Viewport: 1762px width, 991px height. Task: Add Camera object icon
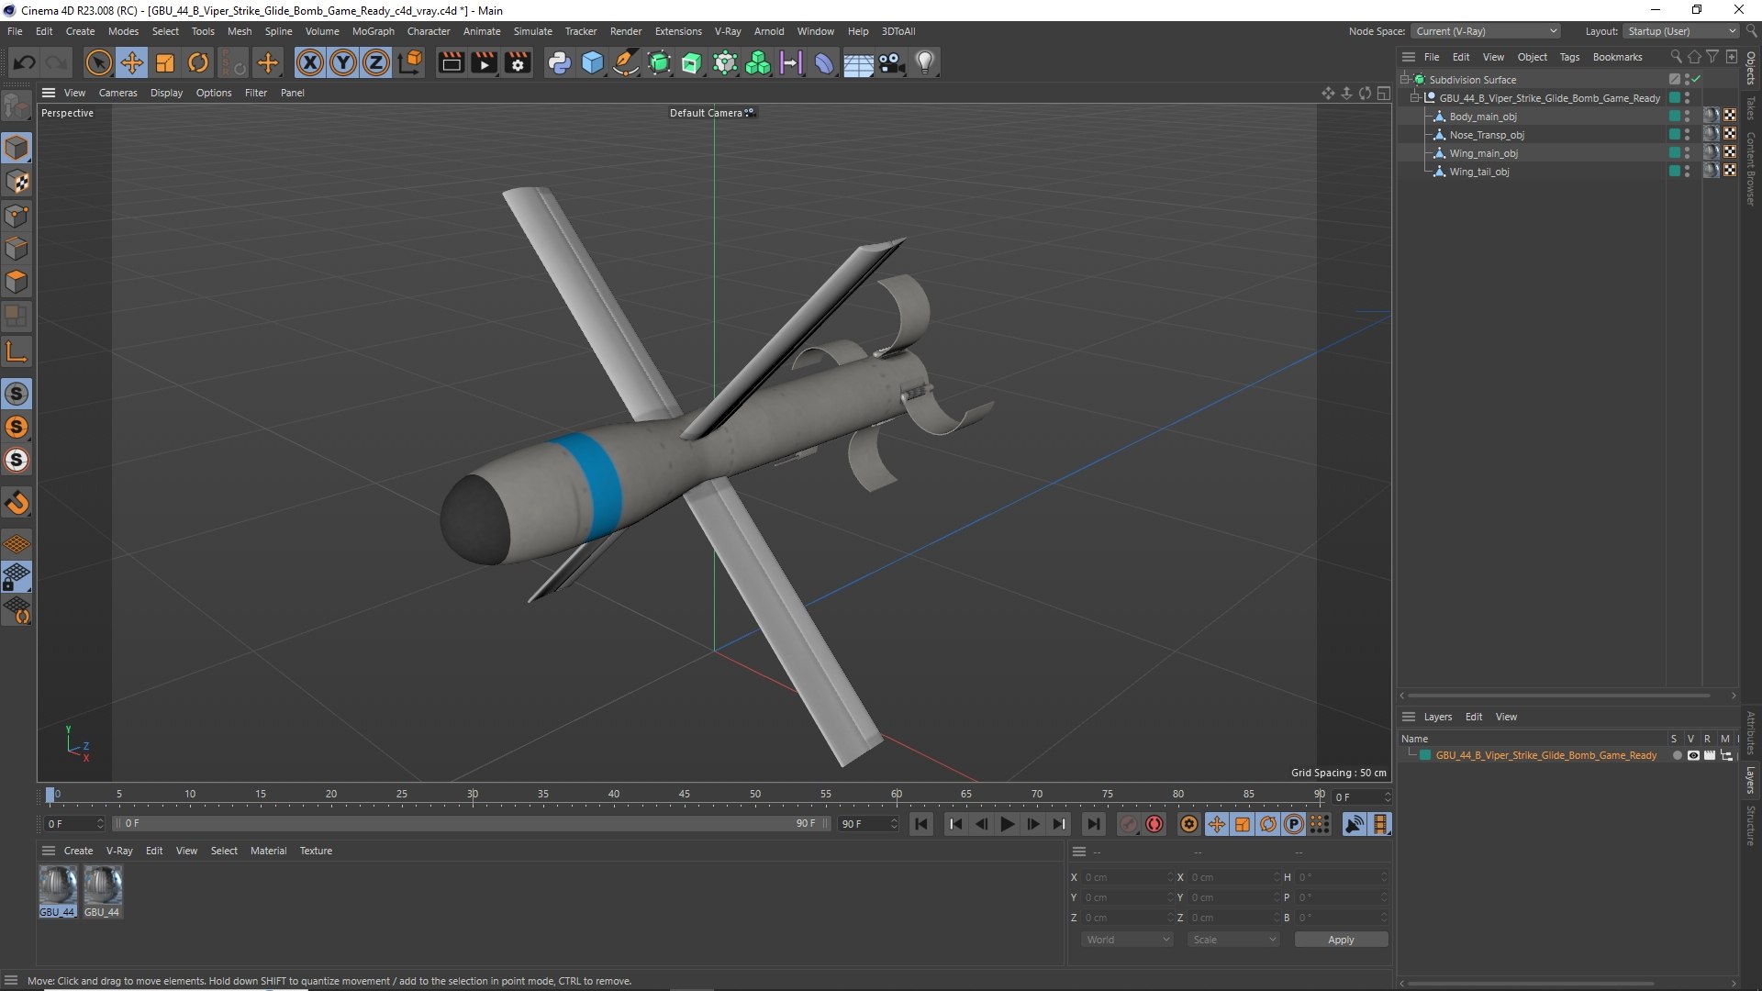(891, 62)
